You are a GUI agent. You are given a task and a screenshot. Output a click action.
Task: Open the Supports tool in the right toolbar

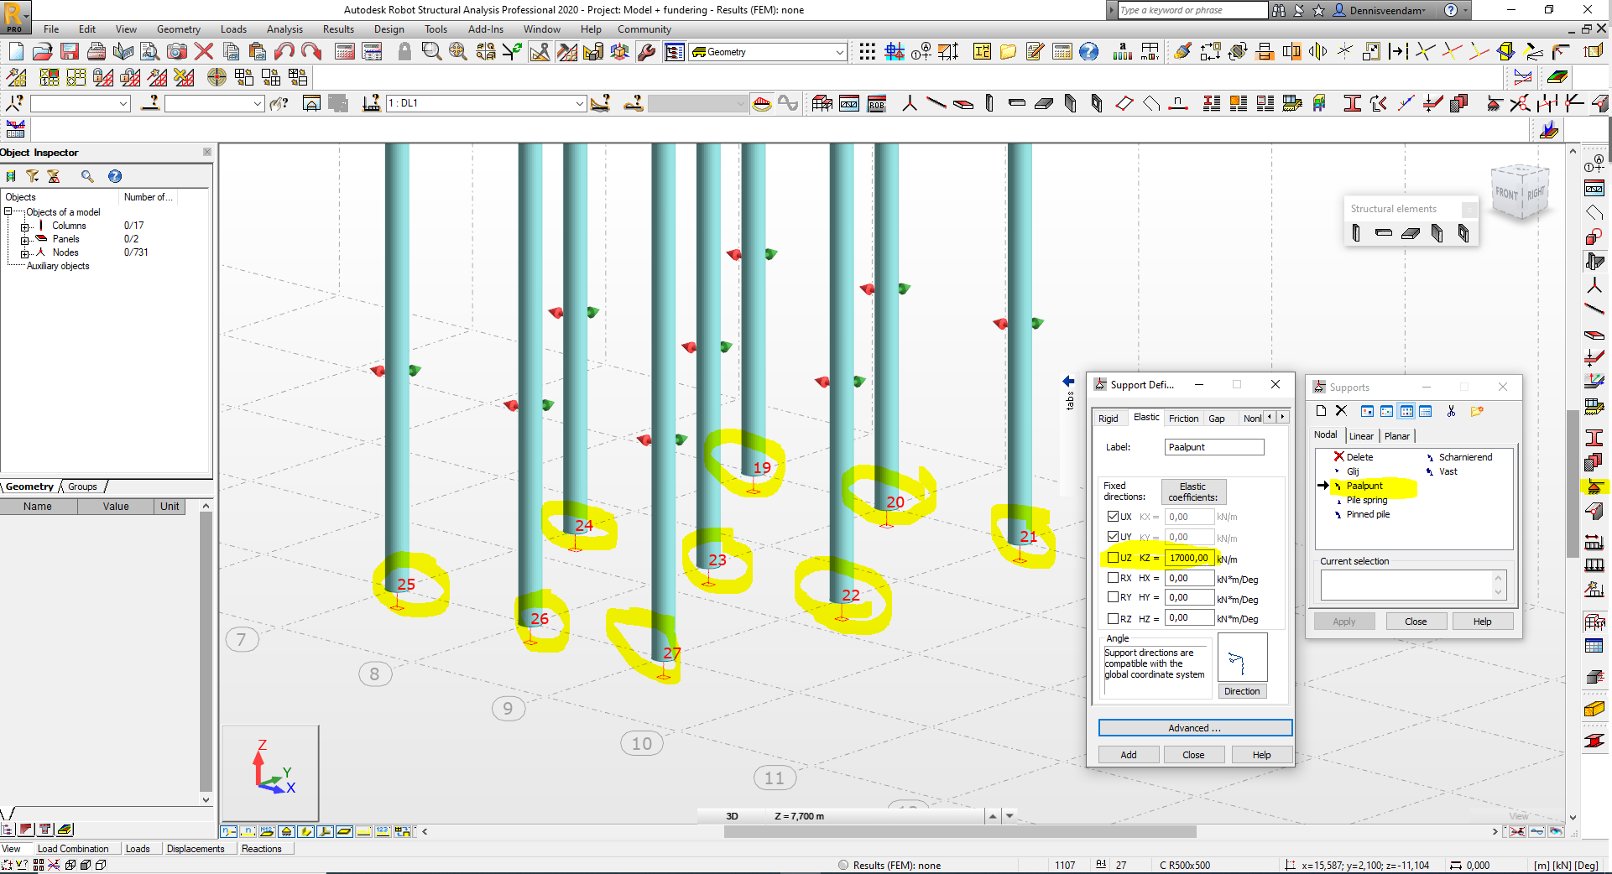point(1597,487)
